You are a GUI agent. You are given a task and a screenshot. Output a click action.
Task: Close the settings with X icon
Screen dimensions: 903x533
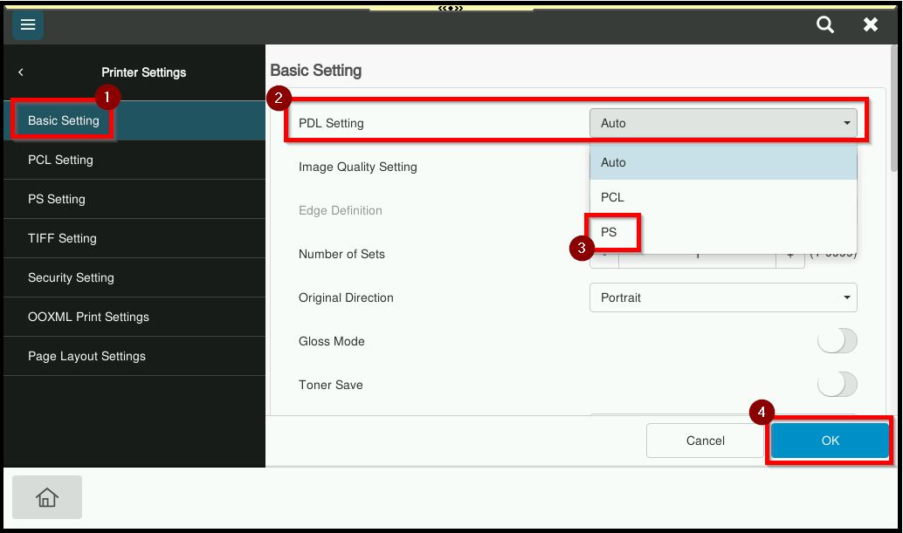(x=871, y=25)
